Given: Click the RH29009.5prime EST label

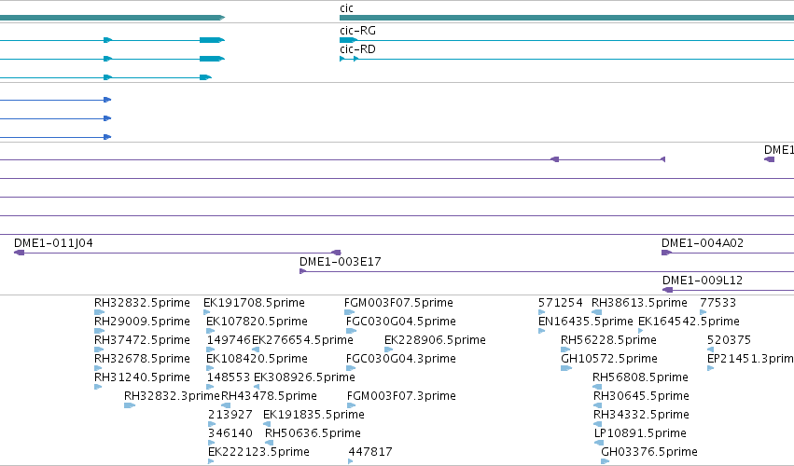Looking at the screenshot, I should [142, 322].
